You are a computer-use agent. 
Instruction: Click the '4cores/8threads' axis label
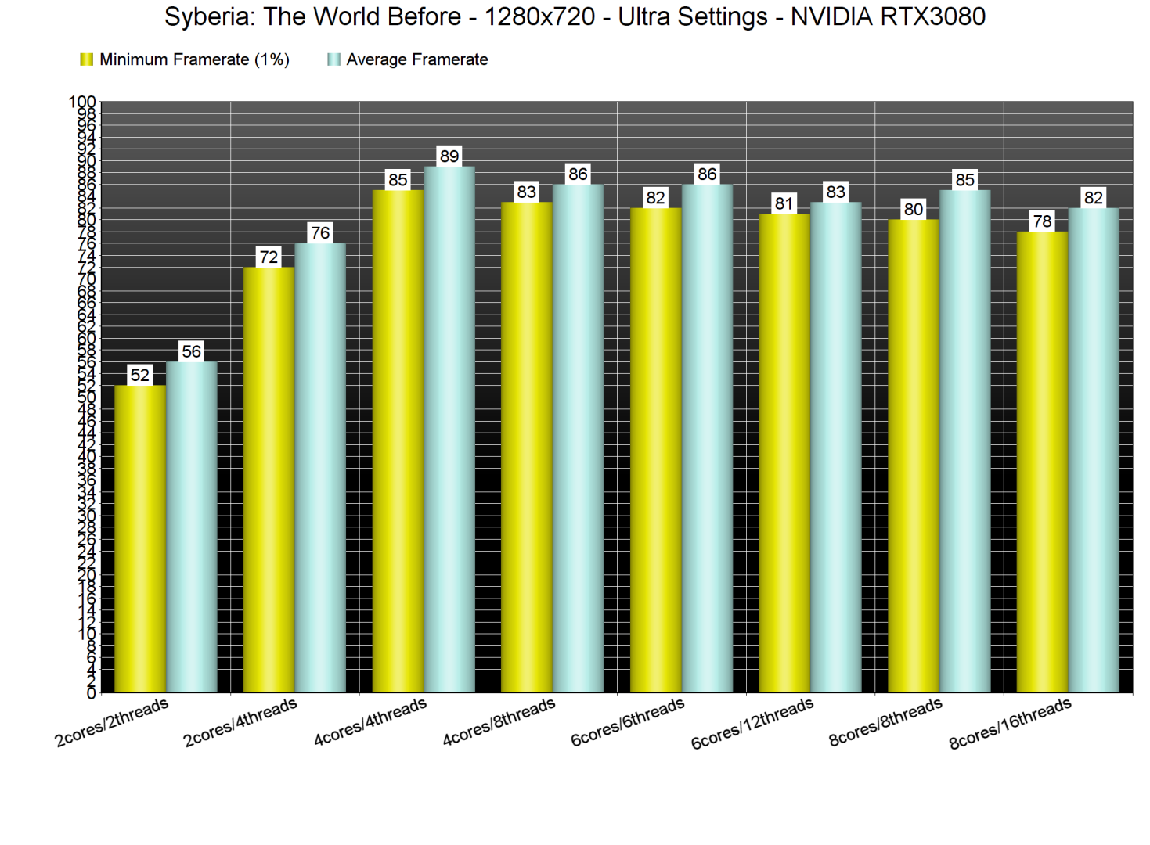point(499,722)
